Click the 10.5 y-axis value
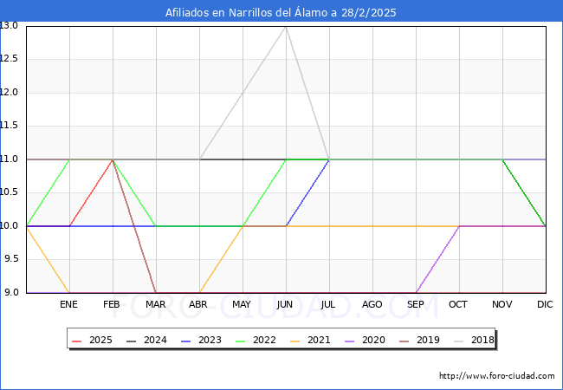563x390 pixels. pos(9,192)
